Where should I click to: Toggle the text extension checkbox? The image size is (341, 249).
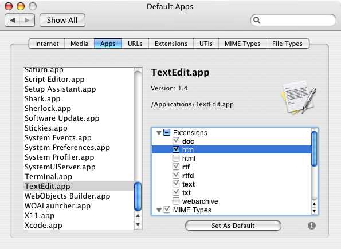click(176, 184)
